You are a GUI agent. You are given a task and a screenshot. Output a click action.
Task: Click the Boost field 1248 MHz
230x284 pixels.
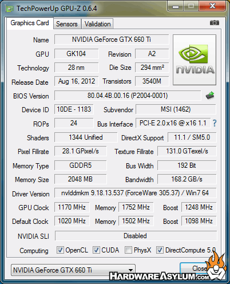click(x=199, y=207)
